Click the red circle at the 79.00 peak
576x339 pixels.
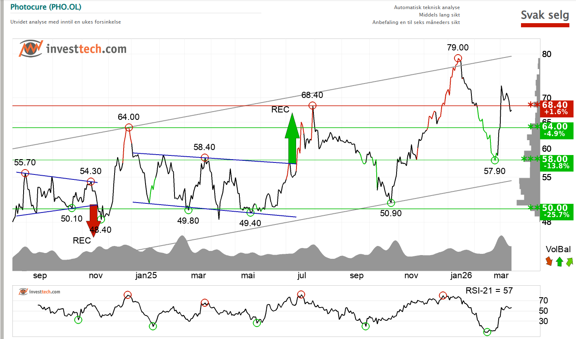(x=458, y=58)
